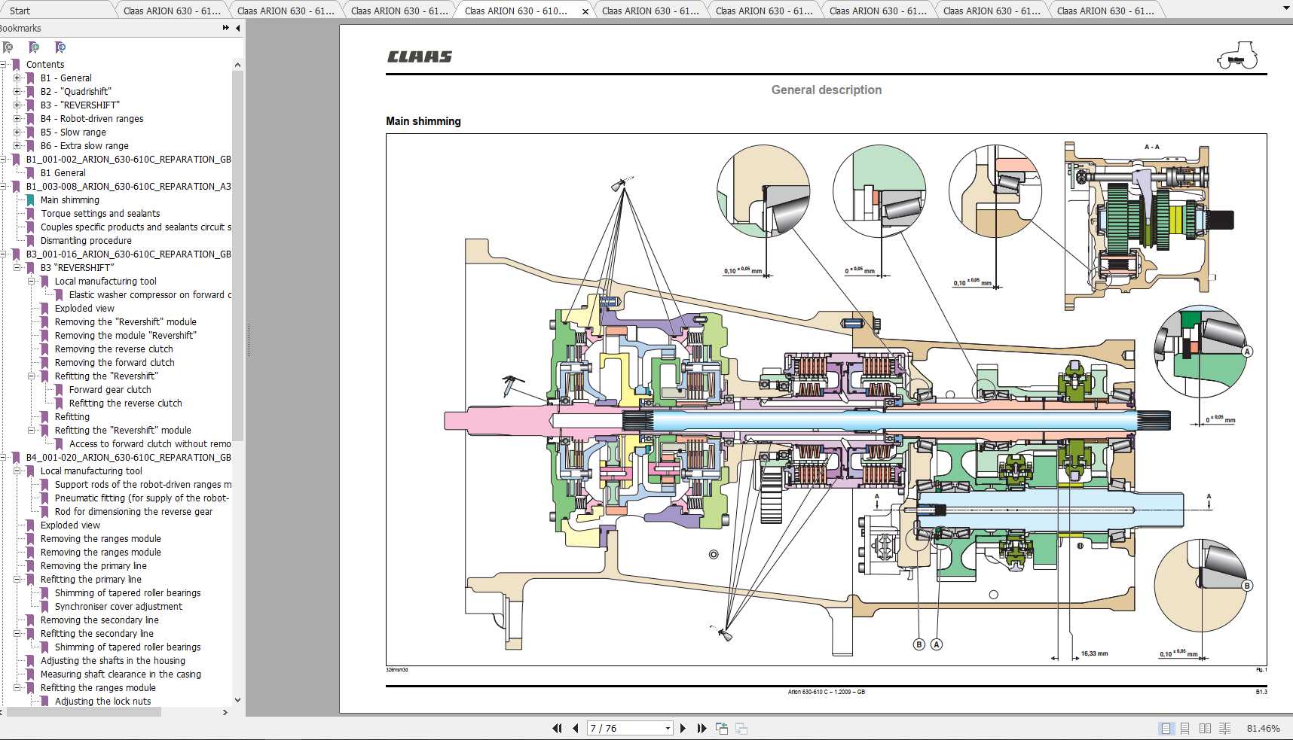Collapse the Contents bookmark node

(3, 65)
